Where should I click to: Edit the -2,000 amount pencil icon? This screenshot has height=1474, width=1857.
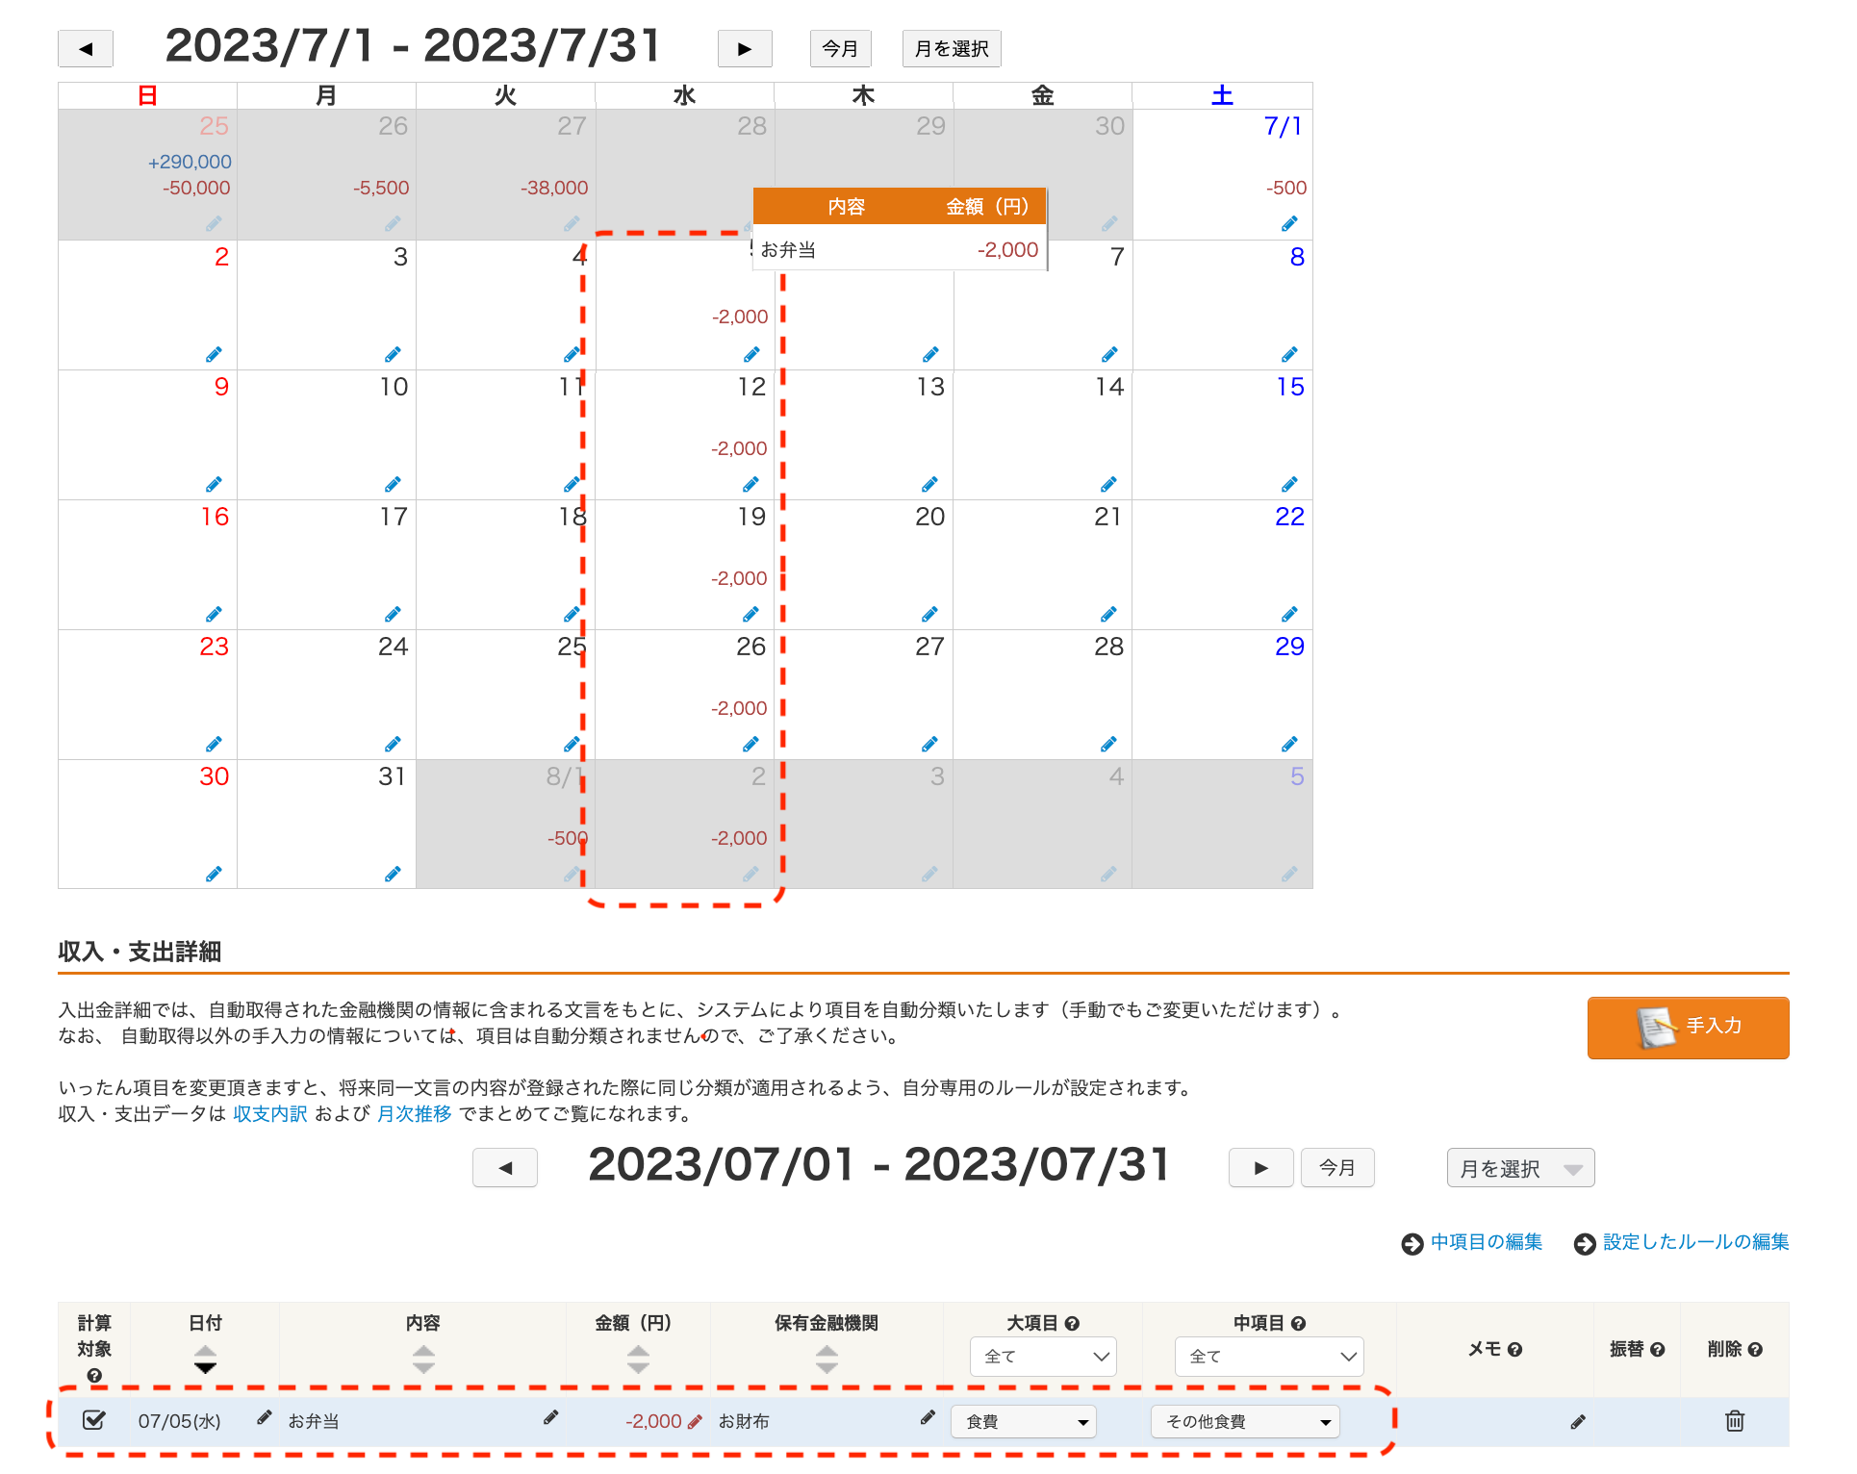[695, 1422]
